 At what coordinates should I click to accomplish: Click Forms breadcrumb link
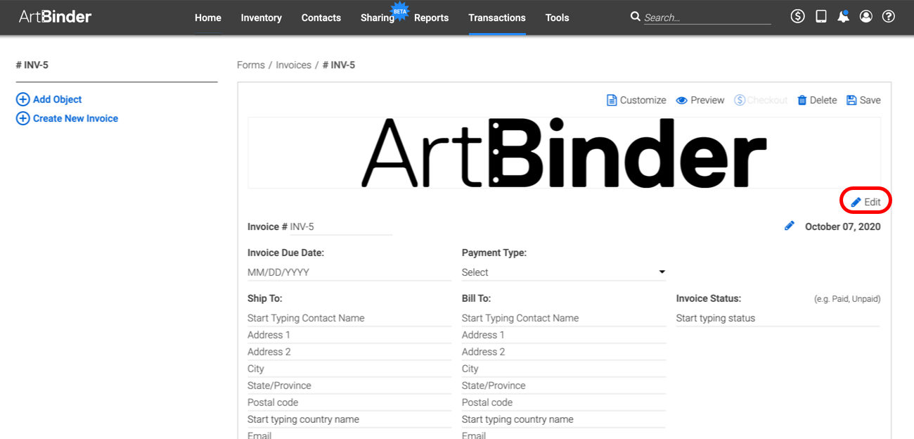pyautogui.click(x=251, y=65)
